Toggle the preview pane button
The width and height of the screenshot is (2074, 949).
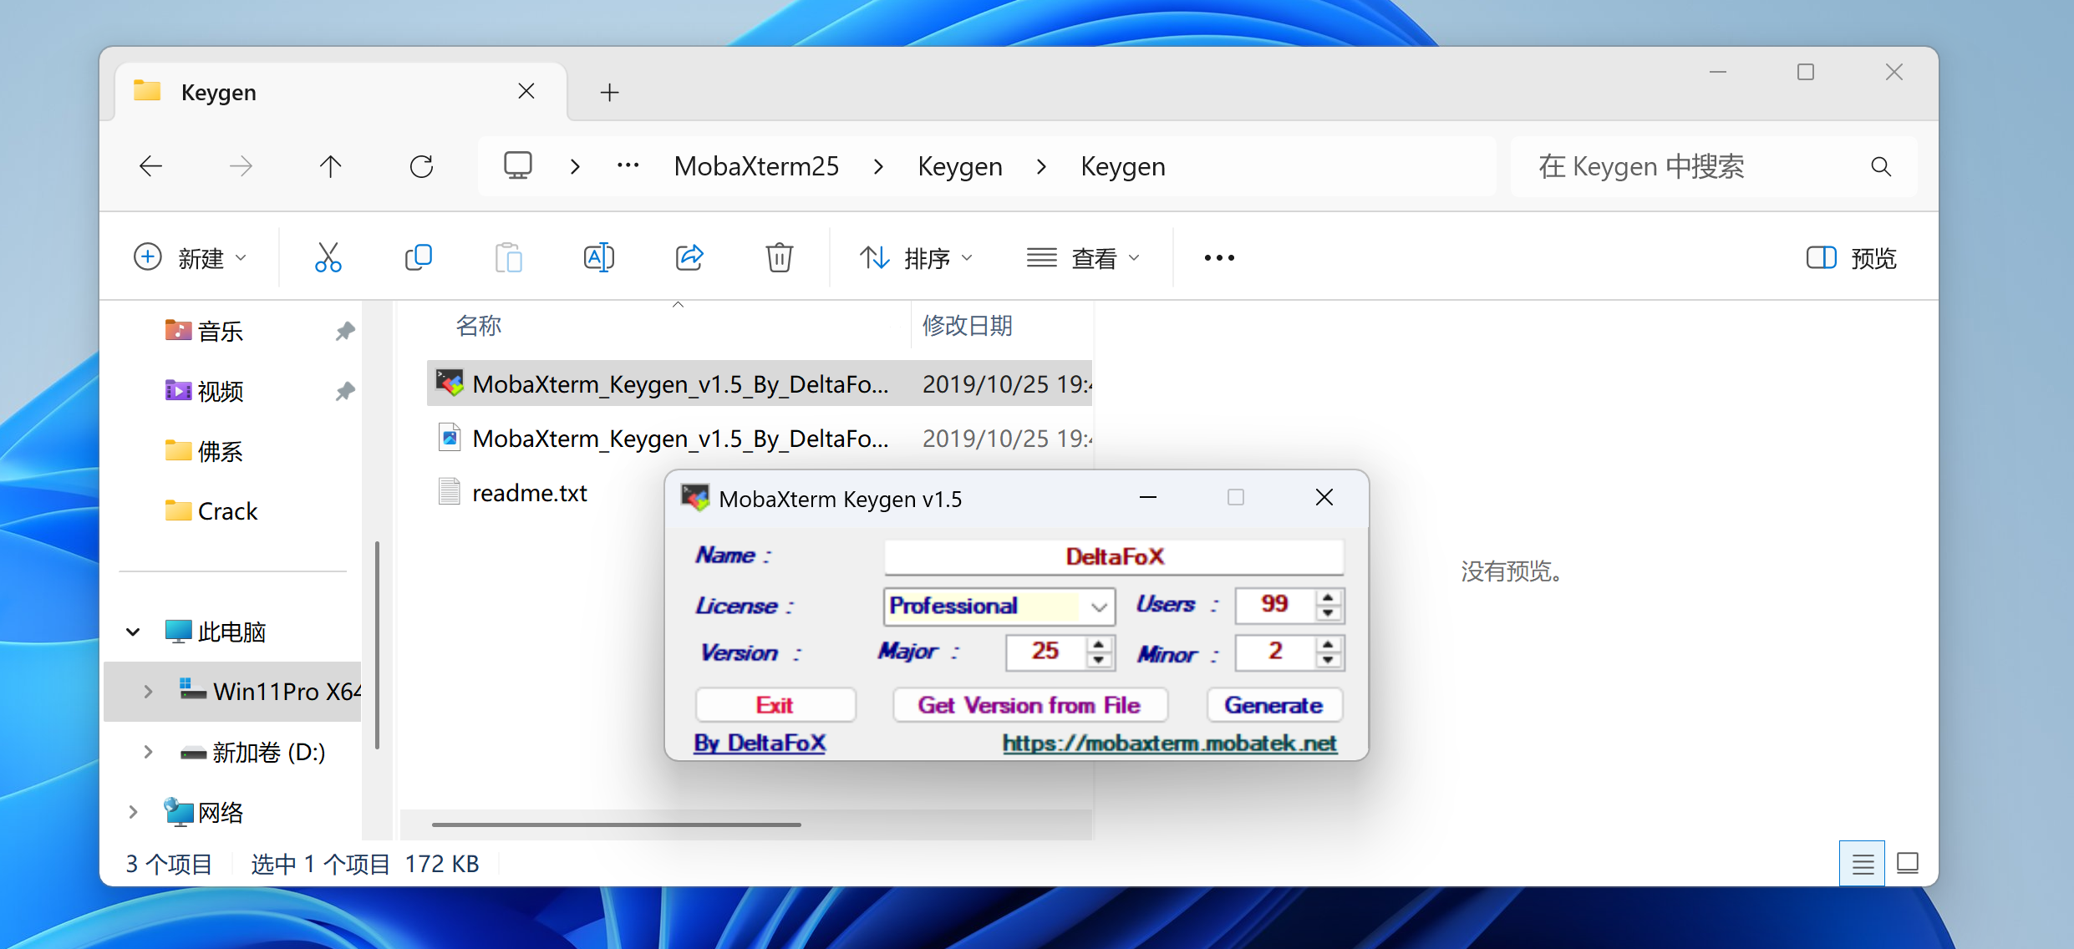(x=1851, y=257)
